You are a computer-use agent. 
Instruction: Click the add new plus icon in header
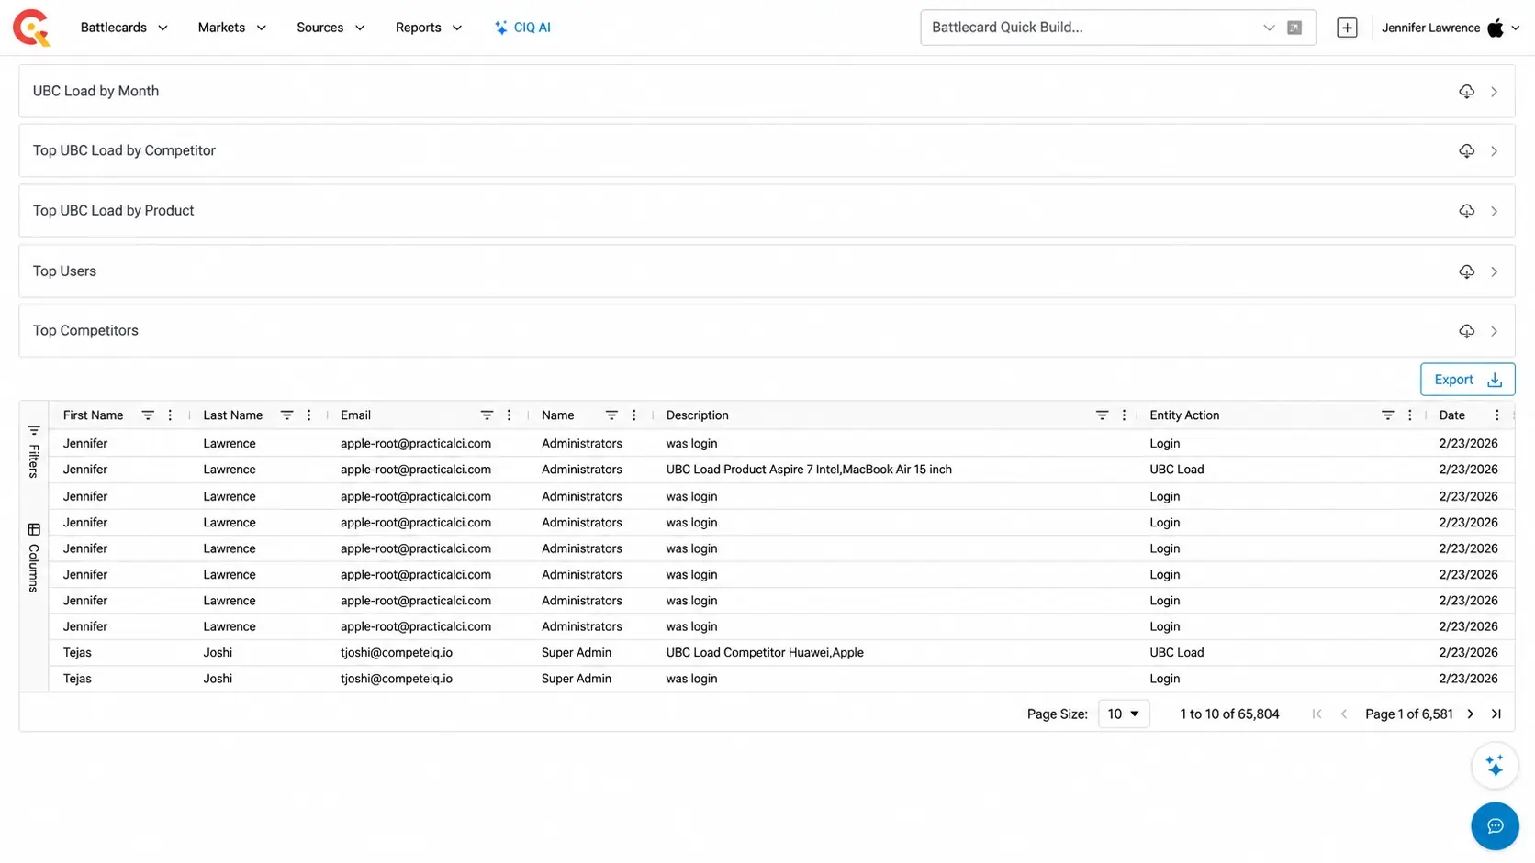(x=1347, y=28)
